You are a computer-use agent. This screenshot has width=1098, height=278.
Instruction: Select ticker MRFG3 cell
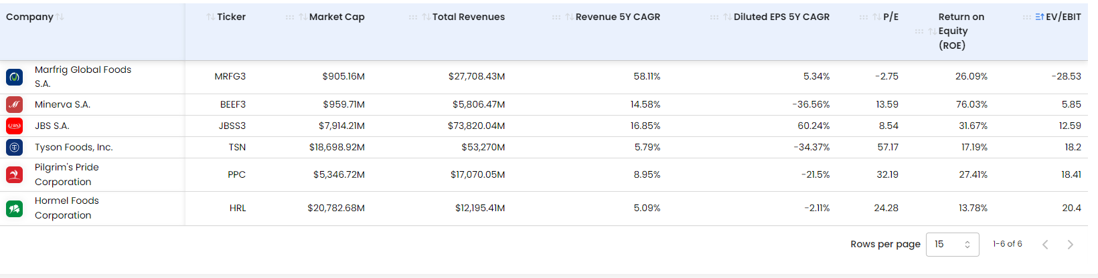point(230,76)
